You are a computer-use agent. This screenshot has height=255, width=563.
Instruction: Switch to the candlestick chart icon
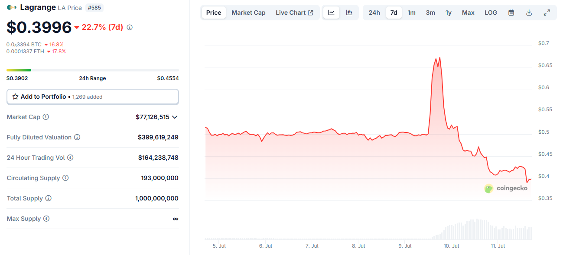click(x=349, y=13)
